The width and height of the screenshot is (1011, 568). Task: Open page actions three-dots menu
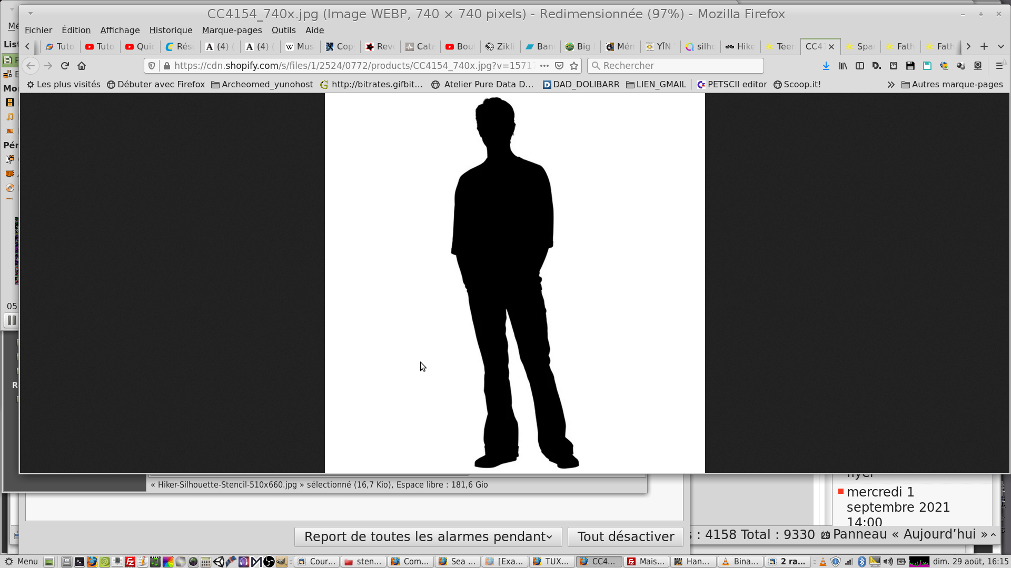[544, 66]
